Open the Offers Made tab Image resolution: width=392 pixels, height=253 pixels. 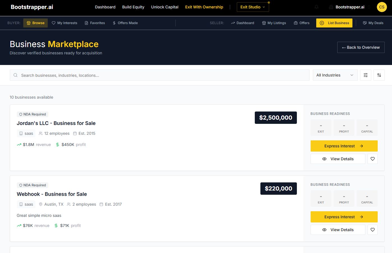(125, 23)
